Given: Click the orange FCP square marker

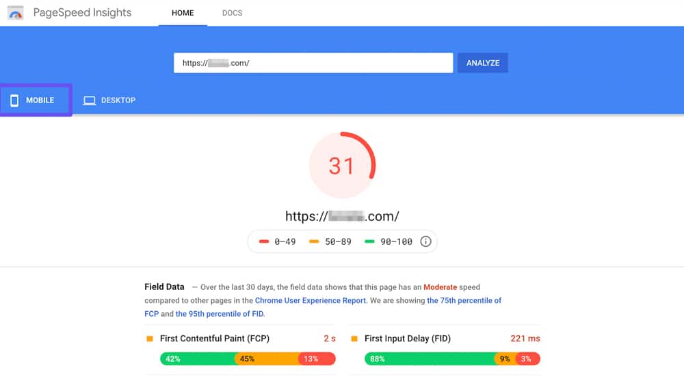Looking at the screenshot, I should point(150,339).
